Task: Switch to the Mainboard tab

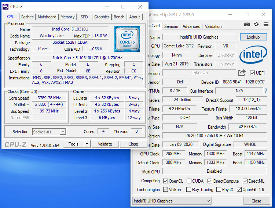Action: [x=47, y=17]
